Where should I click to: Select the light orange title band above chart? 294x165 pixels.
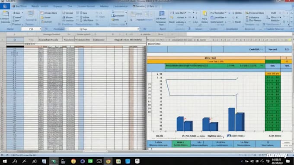pyautogui.click(x=206, y=58)
